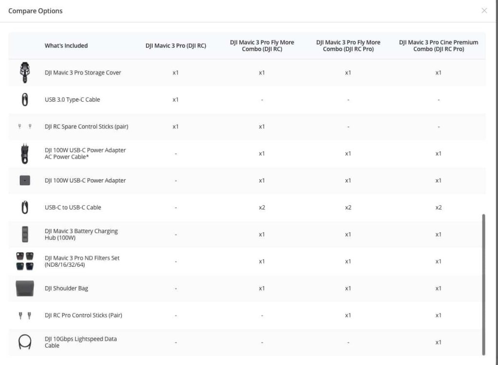Select the Cine Premium Combo column header
Screen dimensions: 498x365
(438, 46)
